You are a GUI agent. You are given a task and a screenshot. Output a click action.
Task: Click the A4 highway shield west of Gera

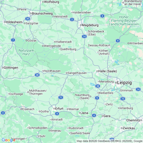pos(94,115)
